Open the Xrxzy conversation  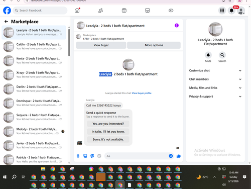(34, 75)
